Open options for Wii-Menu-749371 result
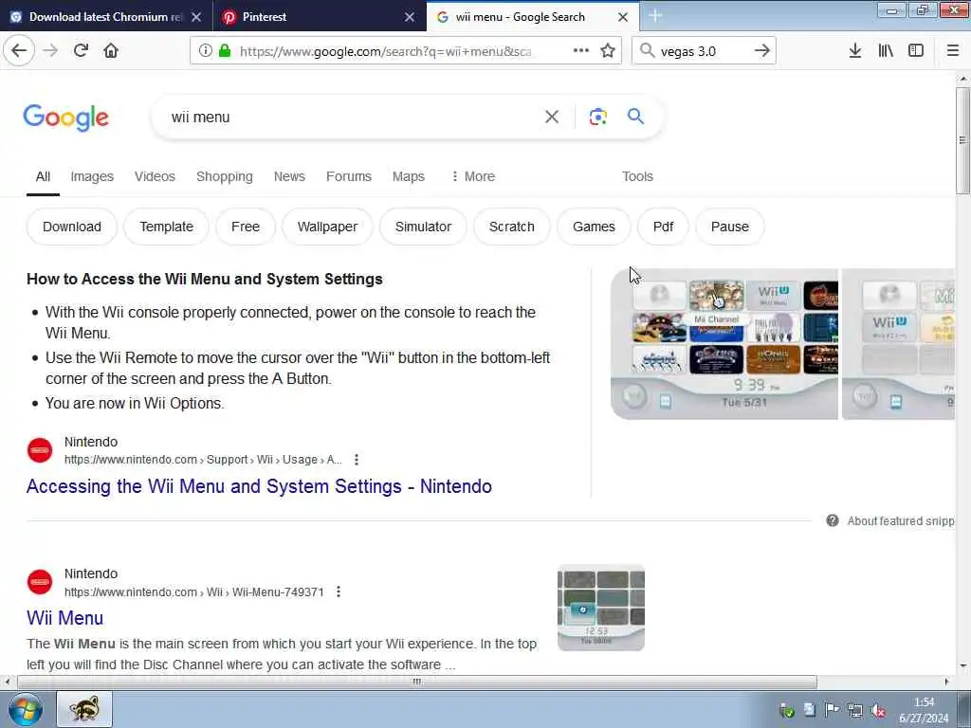 [x=339, y=591]
